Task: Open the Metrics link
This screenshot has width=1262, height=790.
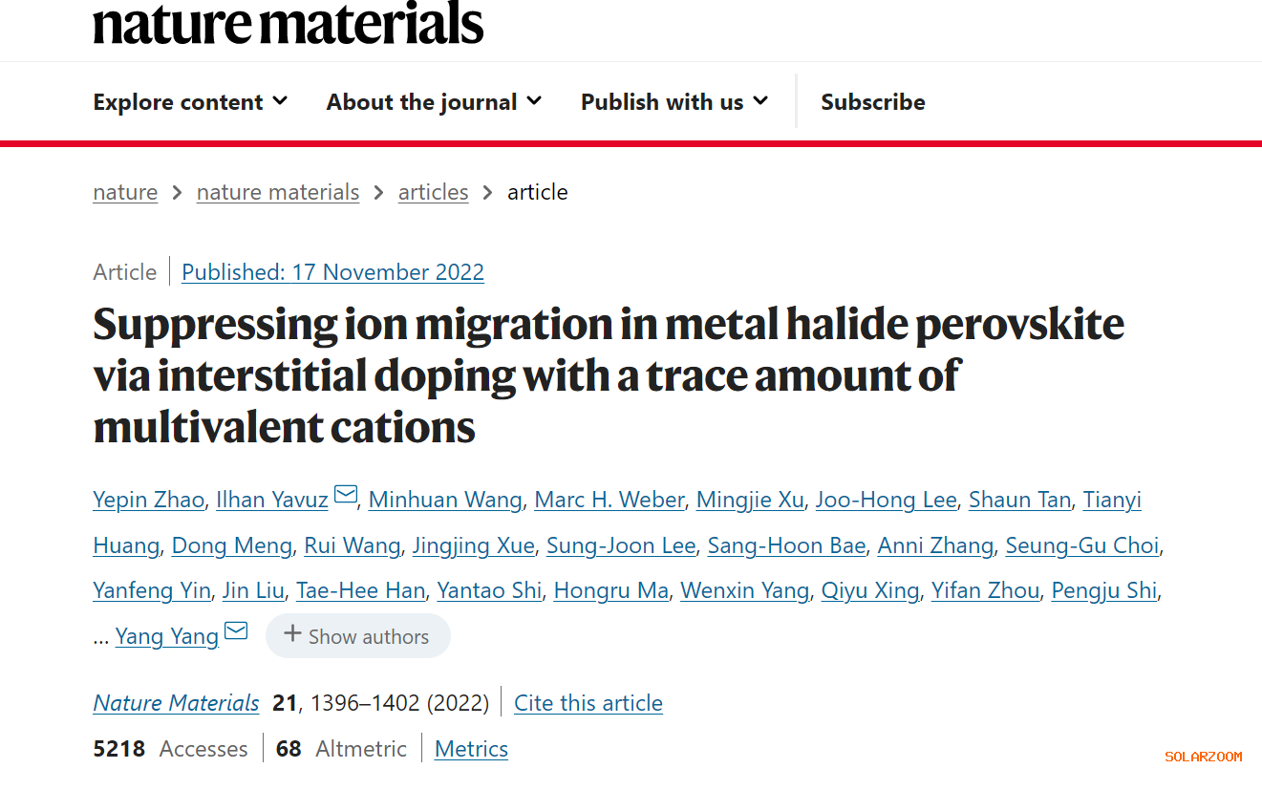Action: tap(471, 749)
